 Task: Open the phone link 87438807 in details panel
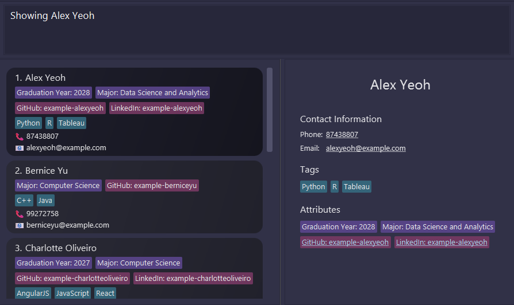click(x=342, y=135)
